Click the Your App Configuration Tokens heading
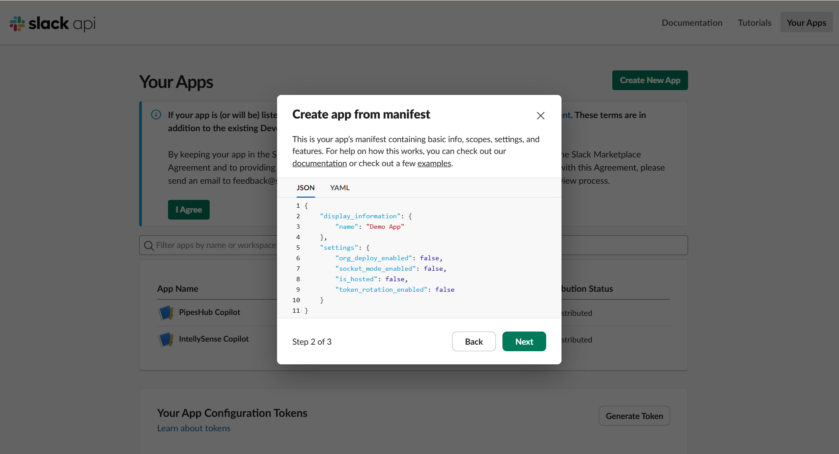The width and height of the screenshot is (839, 454). pyautogui.click(x=232, y=413)
